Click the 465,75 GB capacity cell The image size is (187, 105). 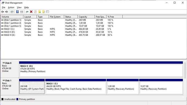(83, 35)
